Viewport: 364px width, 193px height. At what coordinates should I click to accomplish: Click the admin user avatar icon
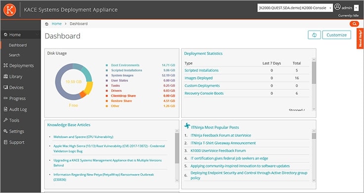click(x=337, y=7)
